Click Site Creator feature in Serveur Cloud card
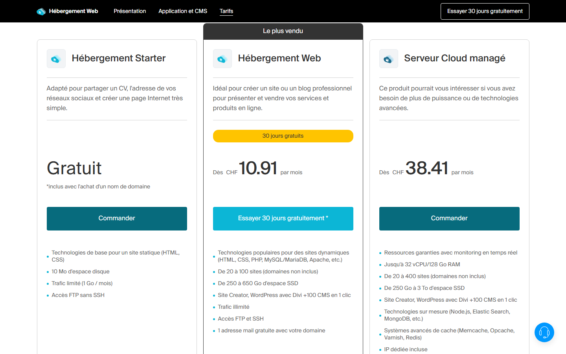Screen dimensions: 566x354 pyautogui.click(x=450, y=300)
